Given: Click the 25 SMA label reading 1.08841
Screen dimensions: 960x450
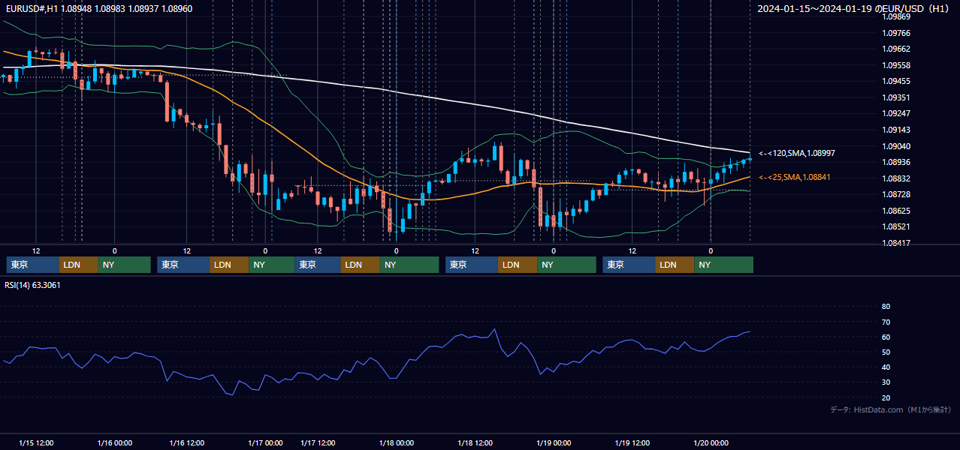Looking at the screenshot, I should [796, 177].
